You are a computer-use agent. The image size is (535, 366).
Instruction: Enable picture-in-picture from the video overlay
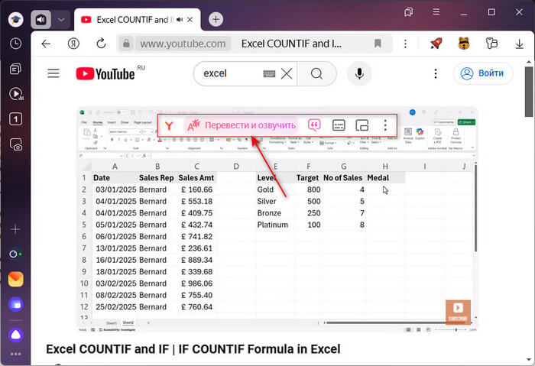point(363,125)
